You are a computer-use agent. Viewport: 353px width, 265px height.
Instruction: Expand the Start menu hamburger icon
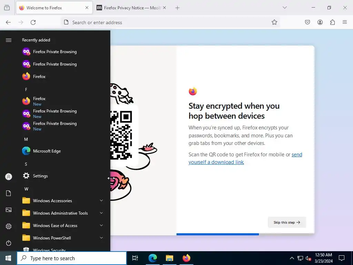[x=9, y=40]
